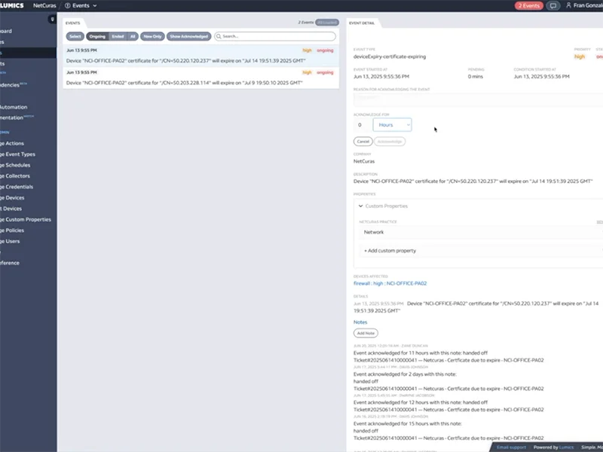
Task: Click the acknowledge duration number field
Action: click(362, 125)
